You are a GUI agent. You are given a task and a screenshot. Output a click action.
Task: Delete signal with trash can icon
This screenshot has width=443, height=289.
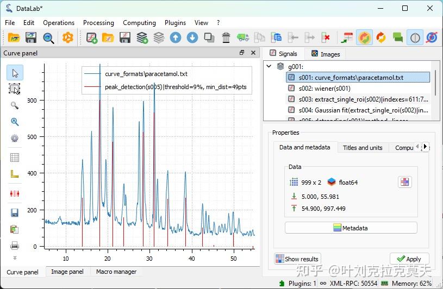[226, 37]
